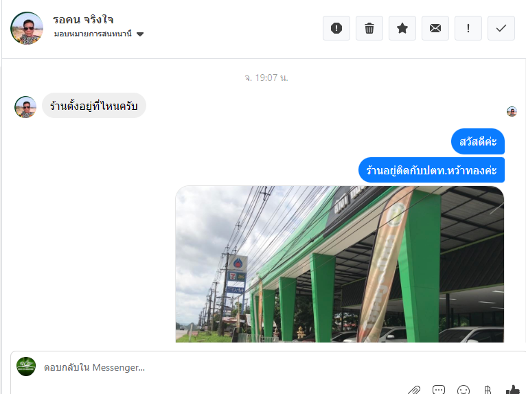
Task: Click the ร้านอยู่ติดกับปตท.หว้าทองค่ะ reply bubble
Action: (431, 170)
